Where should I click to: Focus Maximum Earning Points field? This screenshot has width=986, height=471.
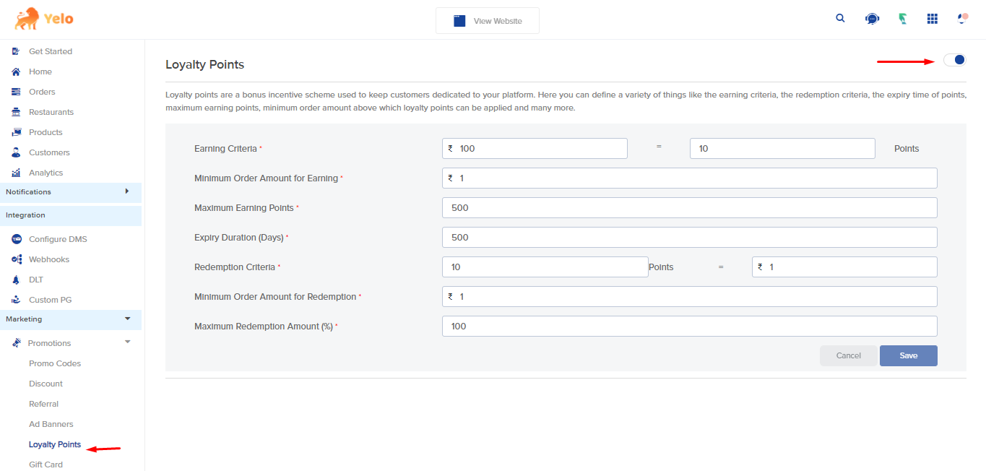click(690, 207)
